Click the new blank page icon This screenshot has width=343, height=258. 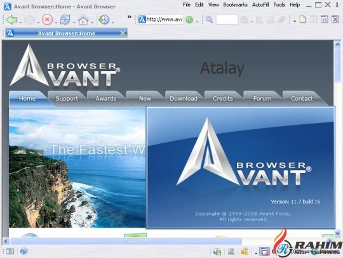coord(303,19)
